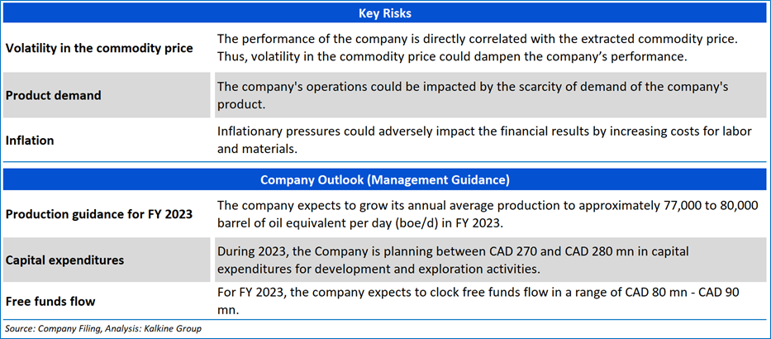
Task: Click the Company Outlook (Management Guidance) header
Action: [x=384, y=179]
